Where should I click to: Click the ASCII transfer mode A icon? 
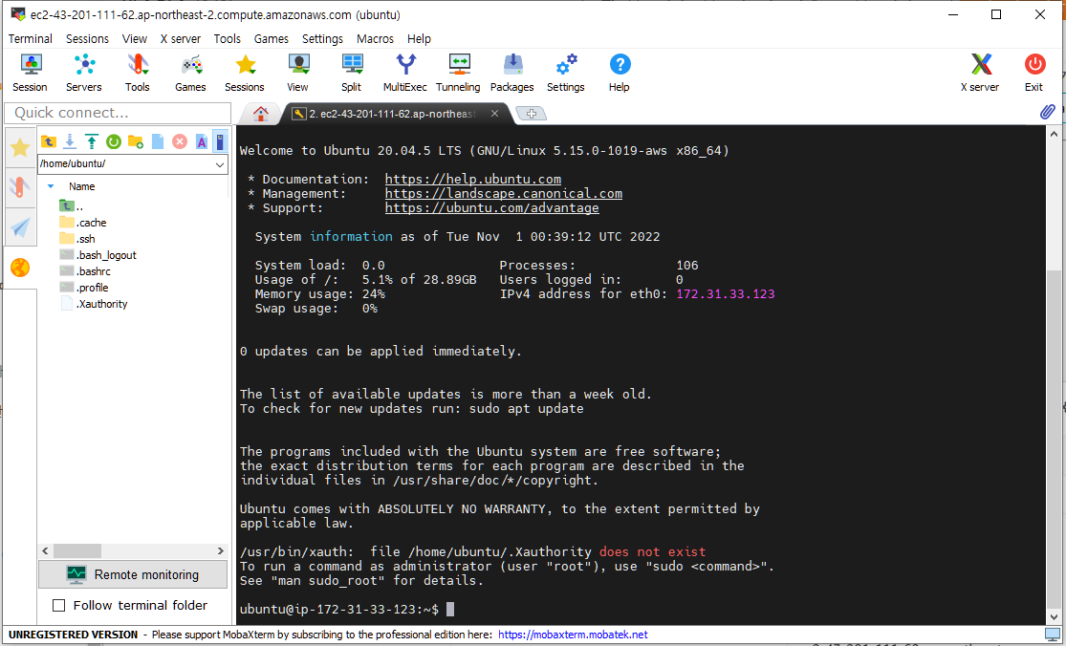pyautogui.click(x=201, y=141)
